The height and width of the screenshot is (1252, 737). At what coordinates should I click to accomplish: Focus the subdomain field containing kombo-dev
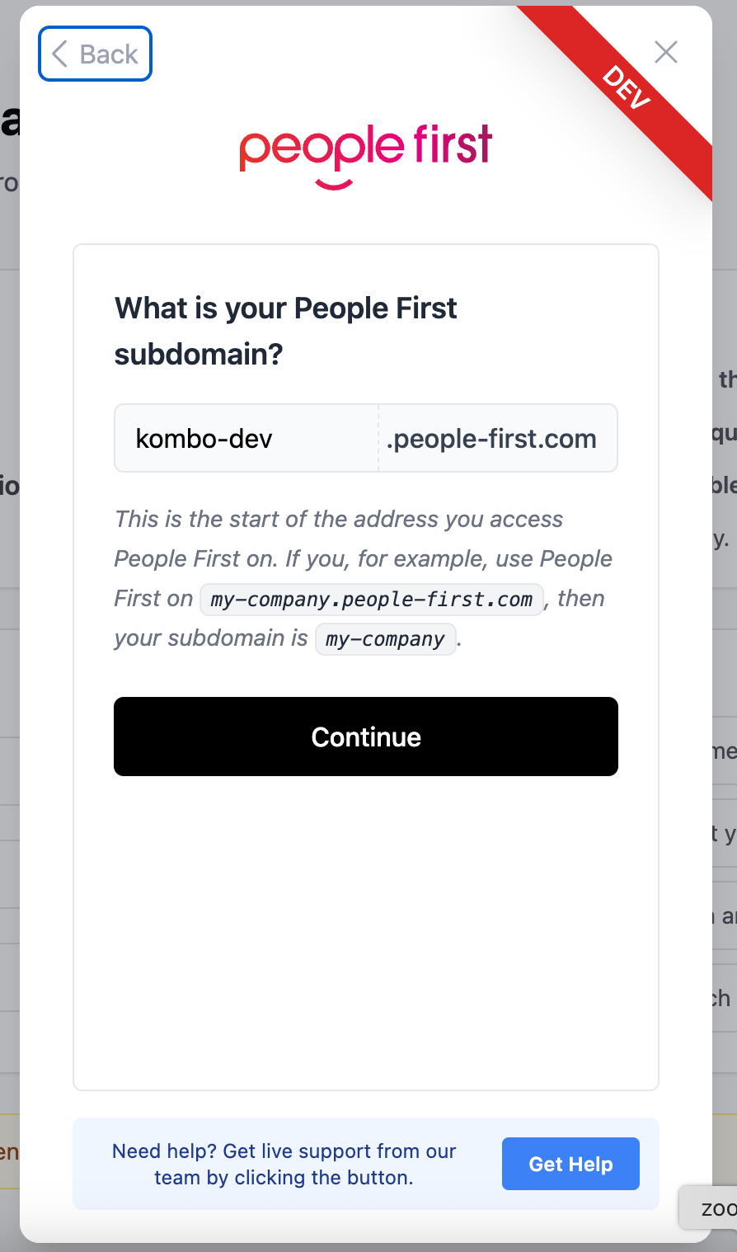coord(246,439)
